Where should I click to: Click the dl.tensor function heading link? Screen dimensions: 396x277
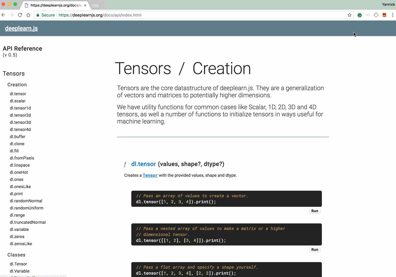(144, 164)
